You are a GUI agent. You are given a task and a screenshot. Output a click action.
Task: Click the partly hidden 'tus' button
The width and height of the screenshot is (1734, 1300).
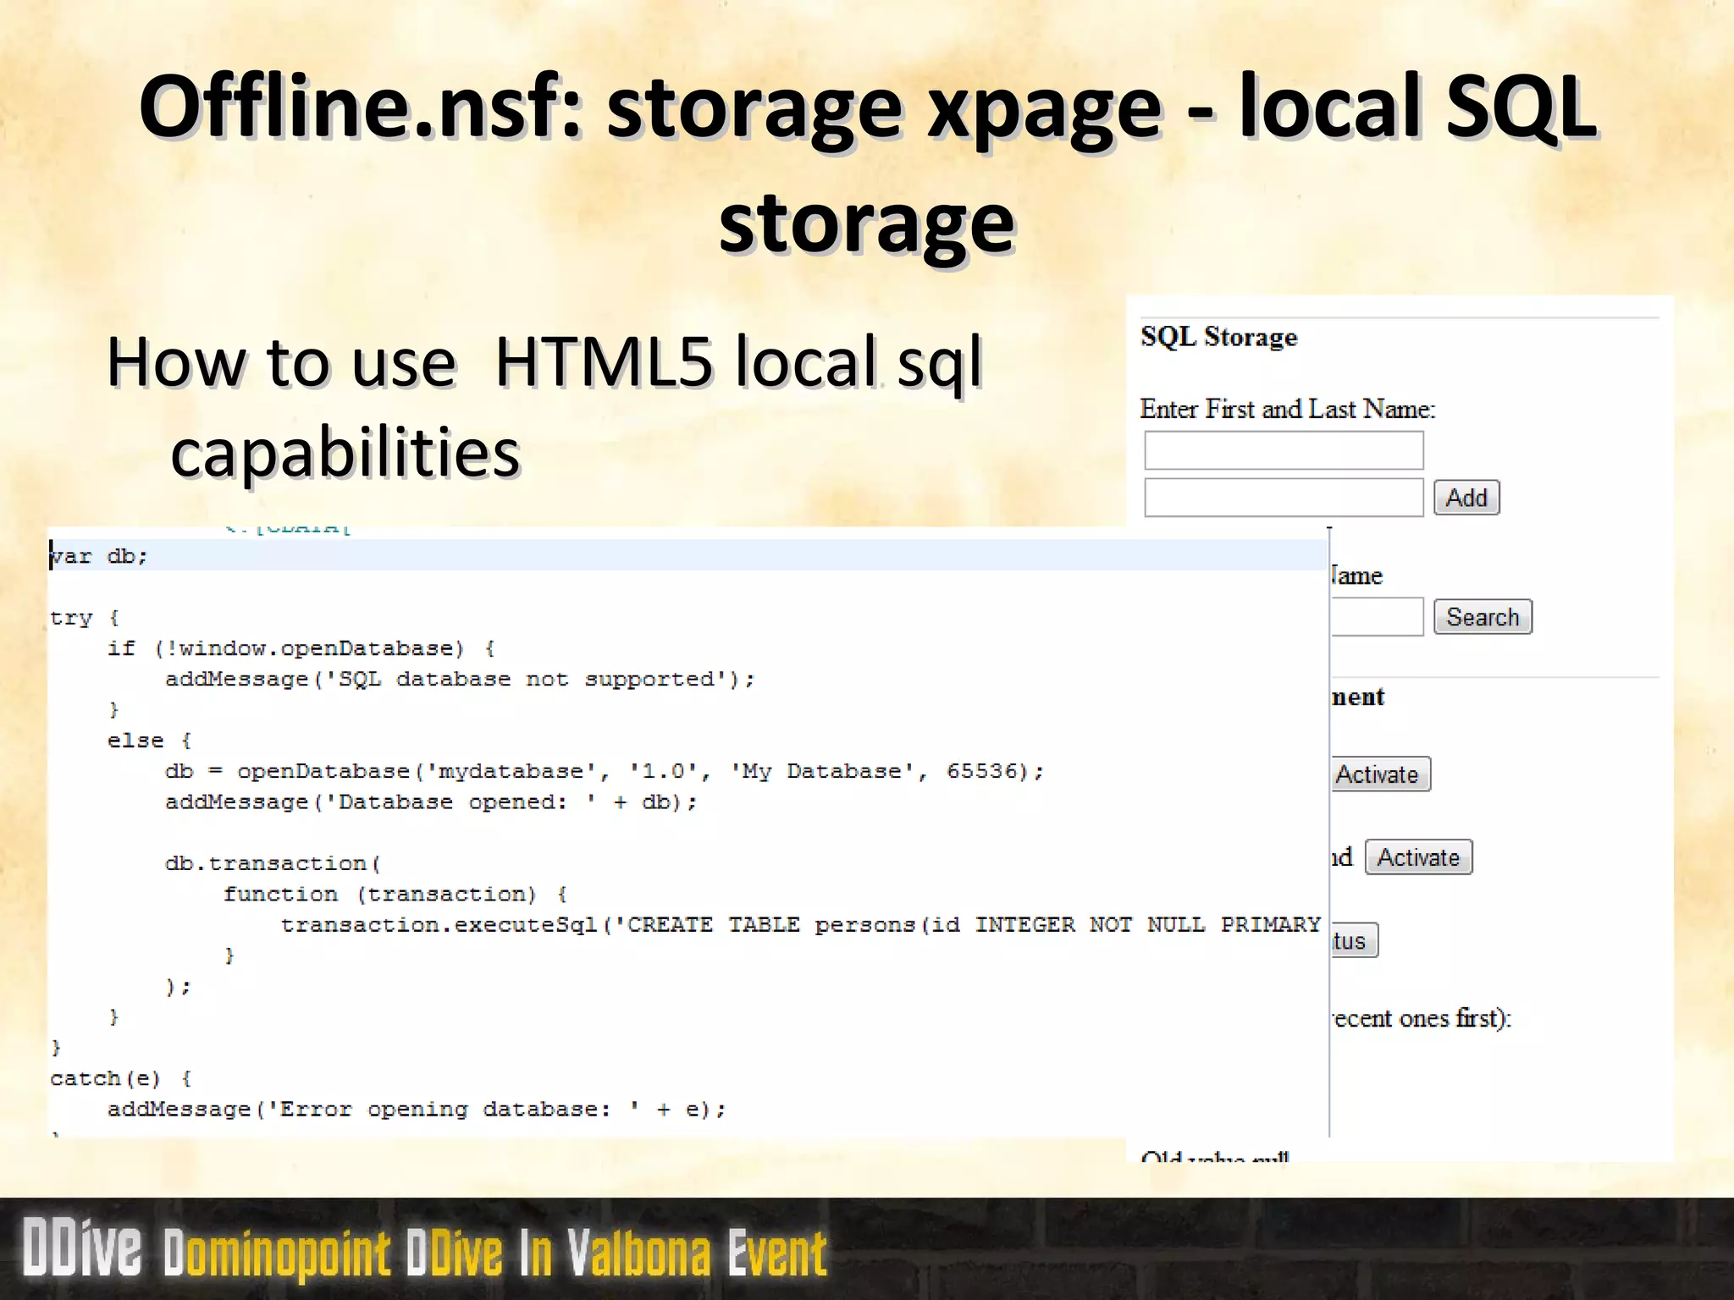(1355, 940)
